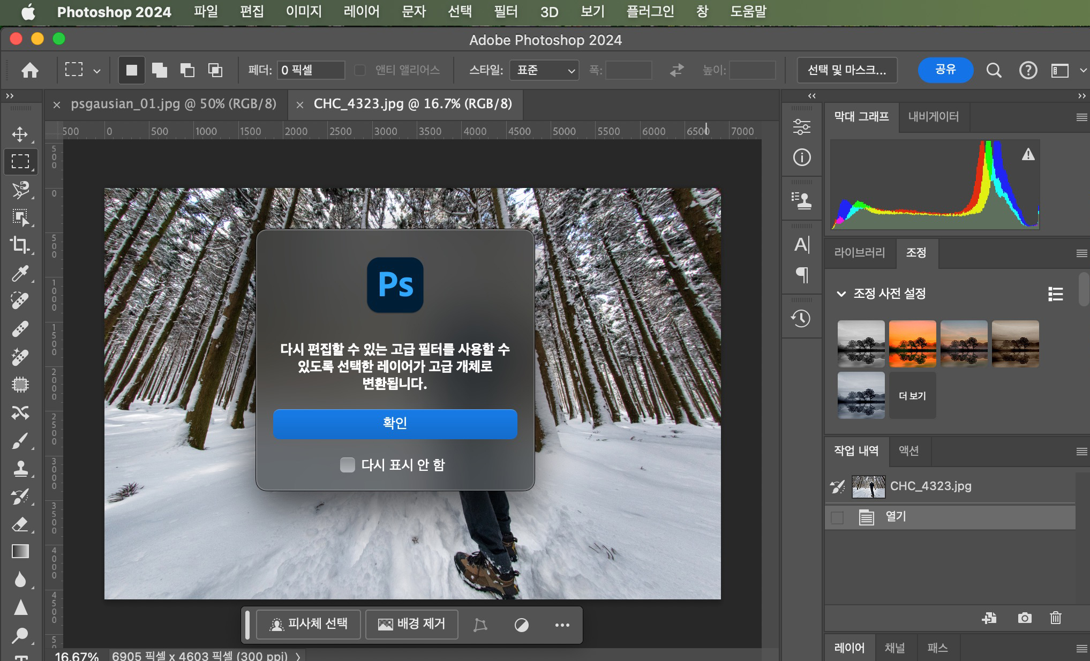1090x661 pixels.
Task: Open the 필터 menu
Action: [x=506, y=11]
